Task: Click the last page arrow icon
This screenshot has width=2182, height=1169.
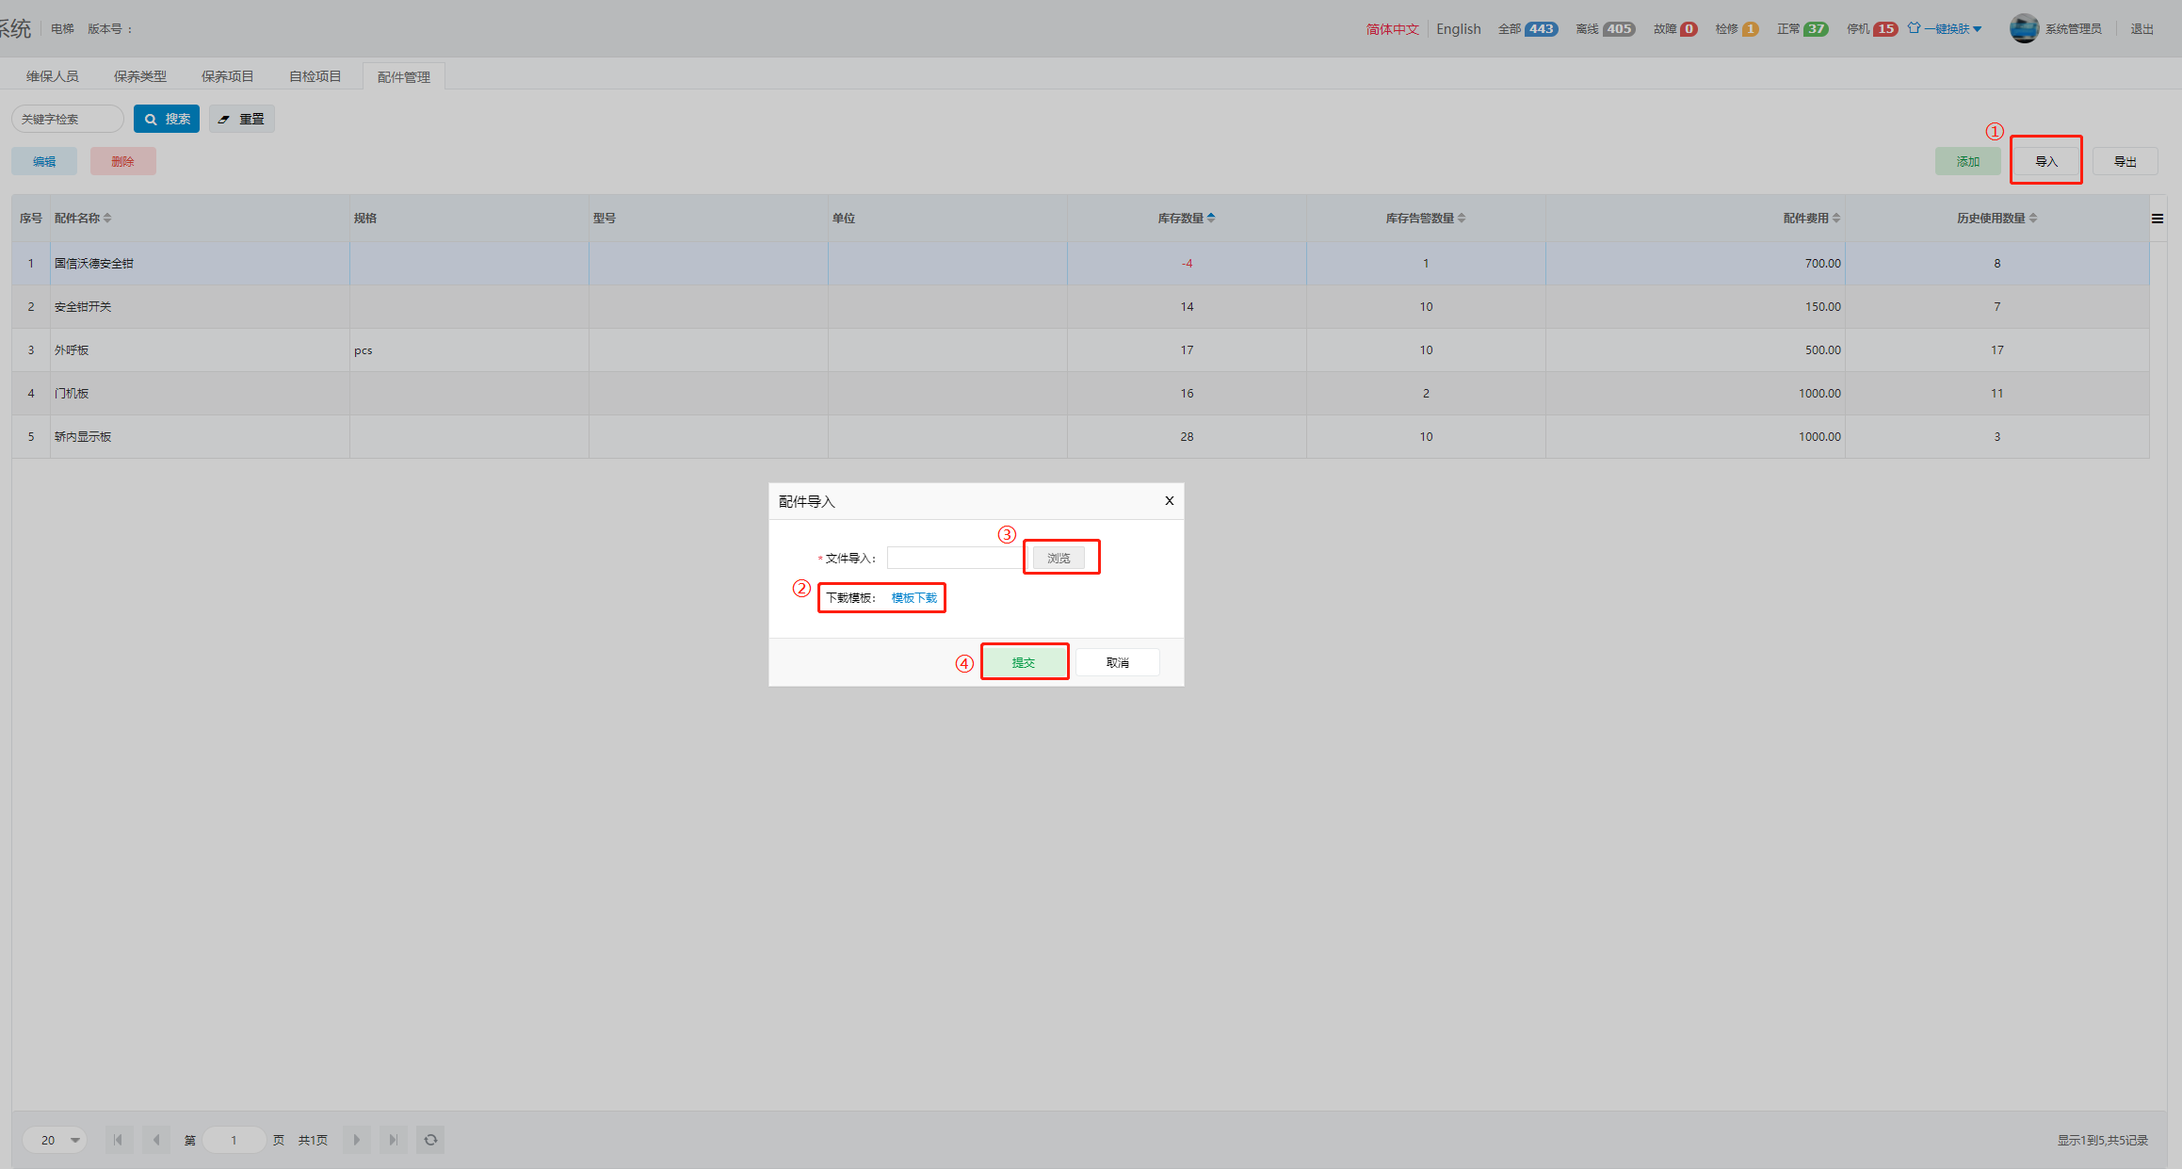Action: pyautogui.click(x=394, y=1140)
